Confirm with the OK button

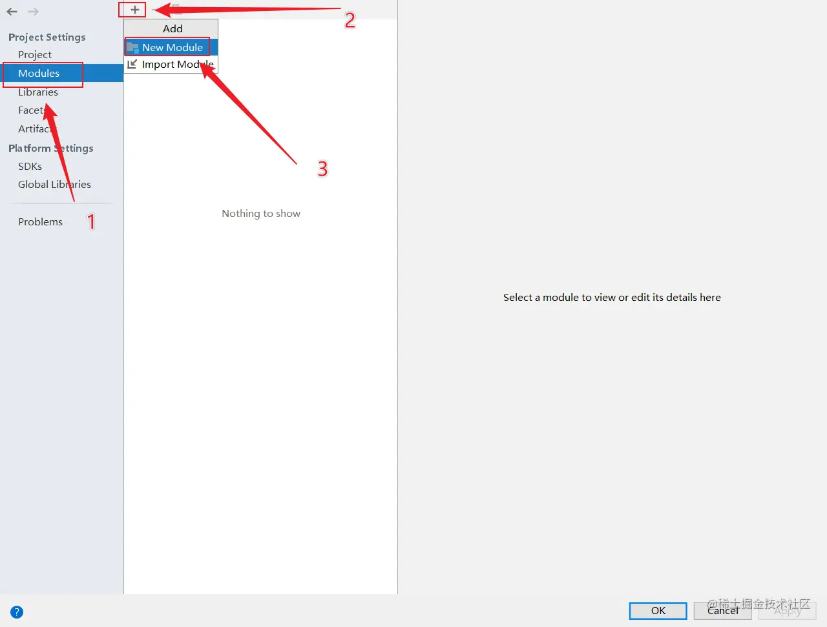(658, 611)
